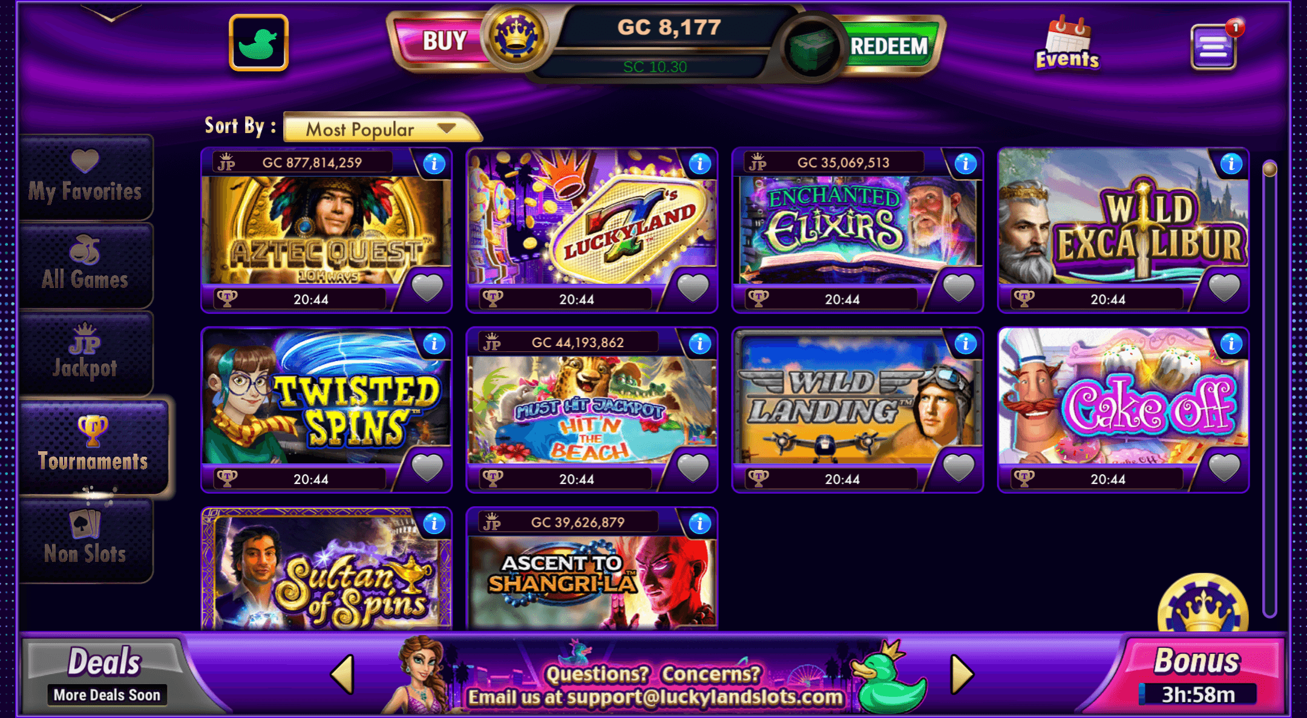Show info for Wild Excalibur game
Viewport: 1307px width, 718px height.
click(x=1231, y=164)
